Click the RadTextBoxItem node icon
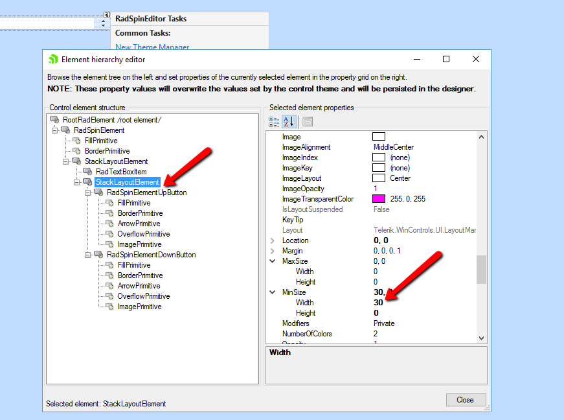Image resolution: width=564 pixels, height=420 pixels. 87,171
